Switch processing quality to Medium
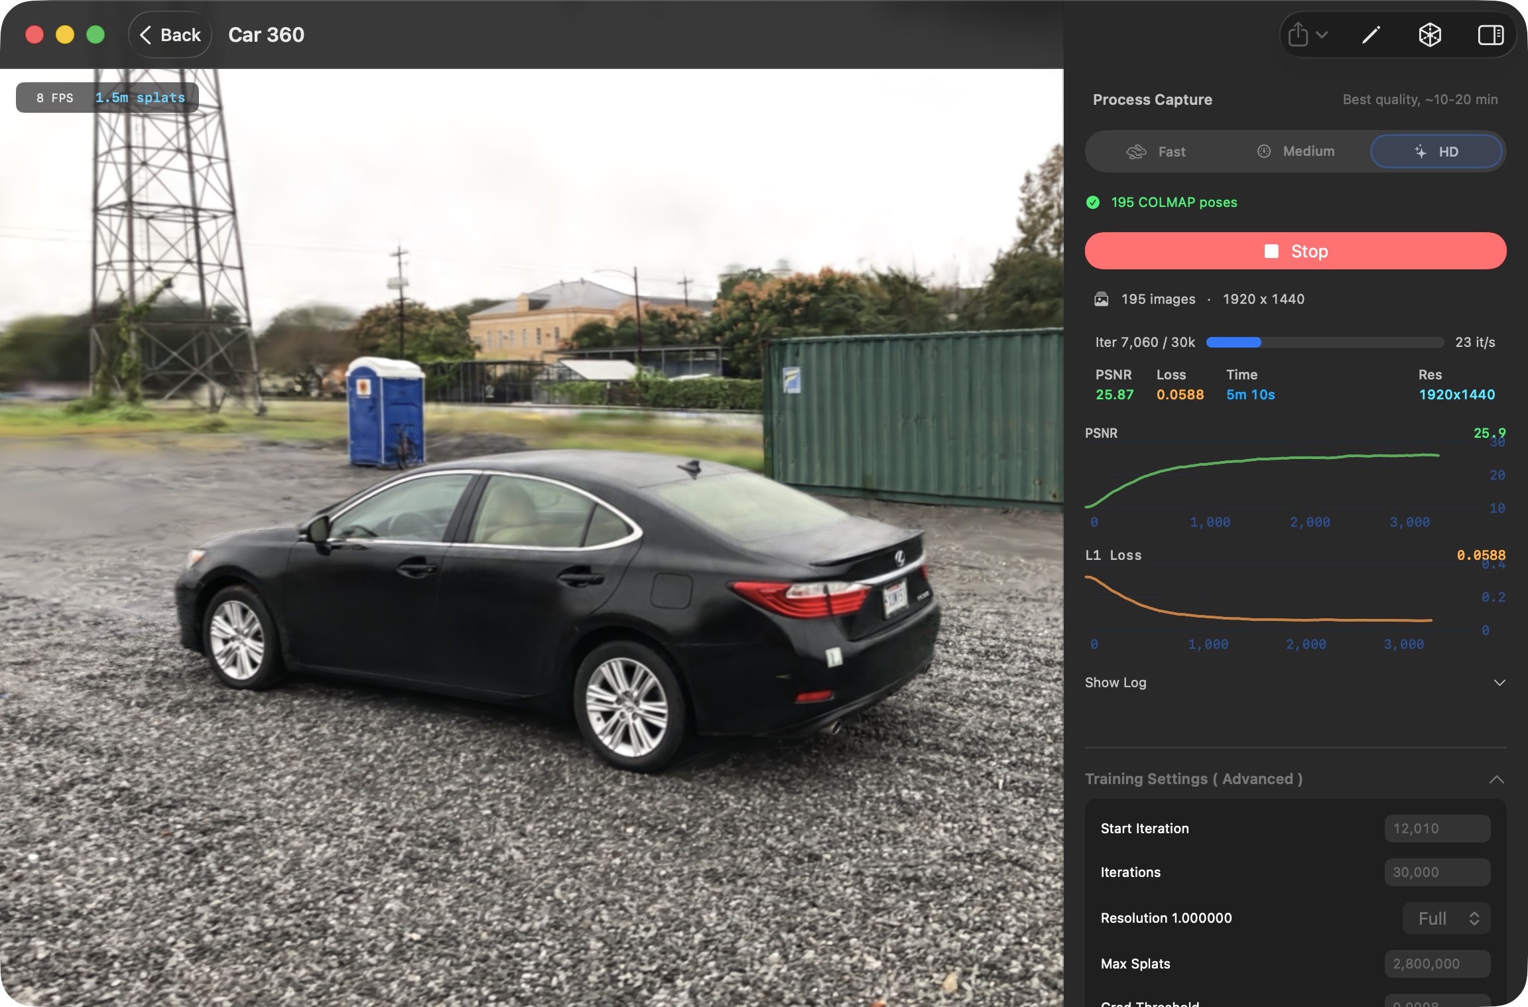The width and height of the screenshot is (1528, 1007). click(1295, 151)
